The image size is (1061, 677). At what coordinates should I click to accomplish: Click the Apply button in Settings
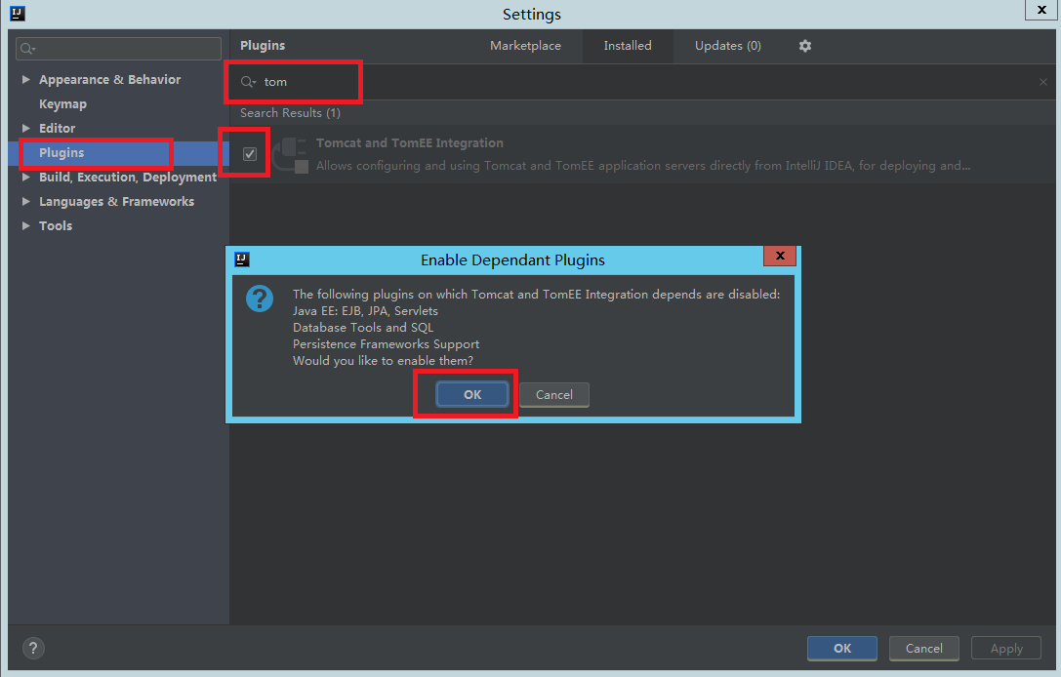(x=1006, y=648)
